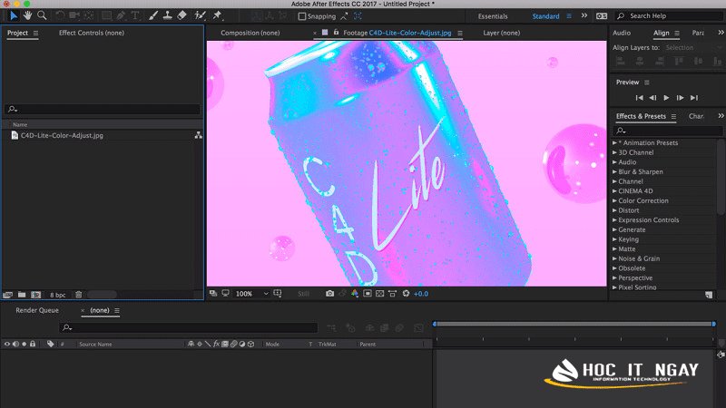Viewport: 726px width, 408px height.
Task: Expand the Keying effects category
Action: coord(615,239)
